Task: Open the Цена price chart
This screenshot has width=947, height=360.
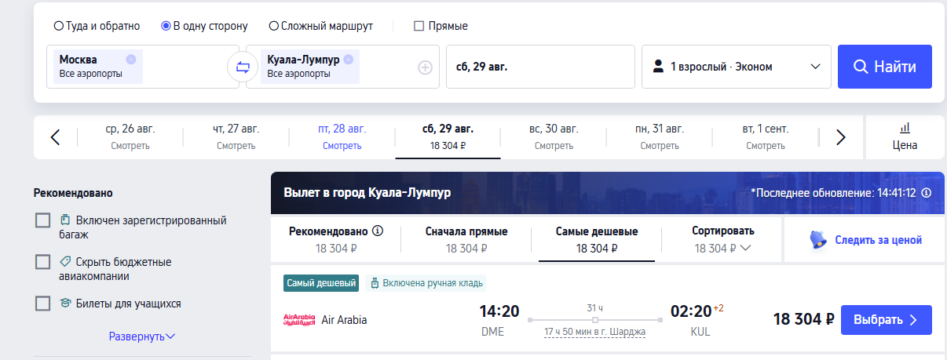Action: pyautogui.click(x=905, y=137)
